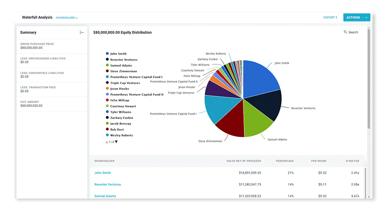This screenshot has height=211, width=387.
Task: Go to previous legend page arrow
Action: pos(107,142)
